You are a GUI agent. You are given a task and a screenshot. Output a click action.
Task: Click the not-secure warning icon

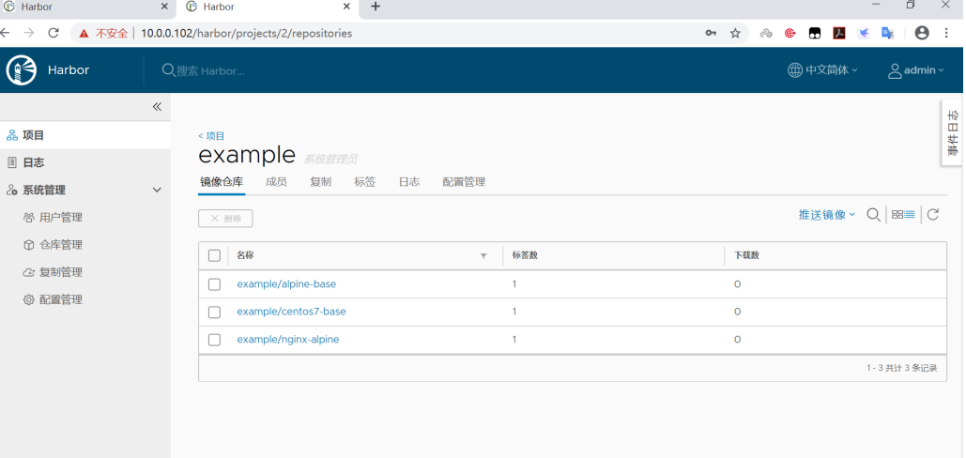coord(84,33)
